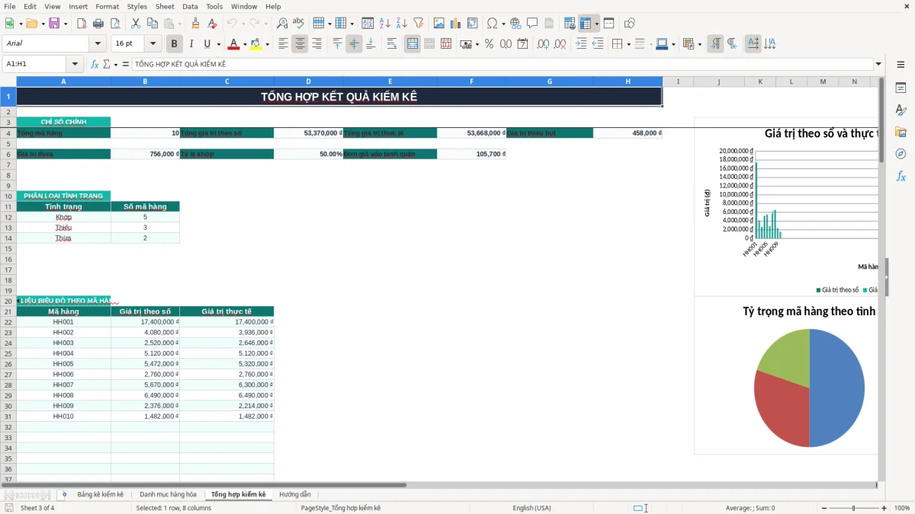
Task: Clear direct formatting
Action: point(213,24)
